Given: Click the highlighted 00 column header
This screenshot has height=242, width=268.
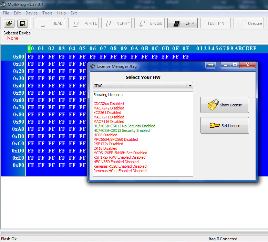Looking at the screenshot, I should click(31, 49).
